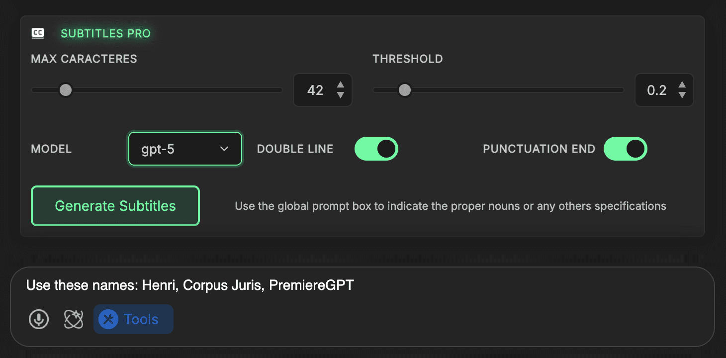The height and width of the screenshot is (358, 726).
Task: Click the CC closed captions icon
Action: 38,33
